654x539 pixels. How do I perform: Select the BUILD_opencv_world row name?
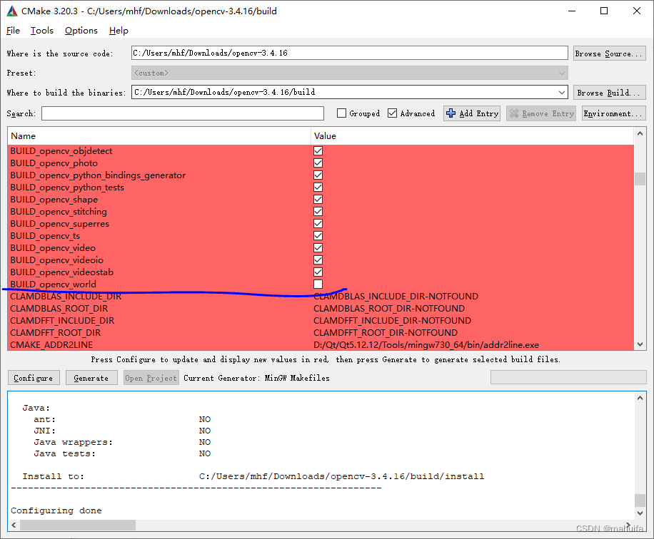[x=54, y=284]
